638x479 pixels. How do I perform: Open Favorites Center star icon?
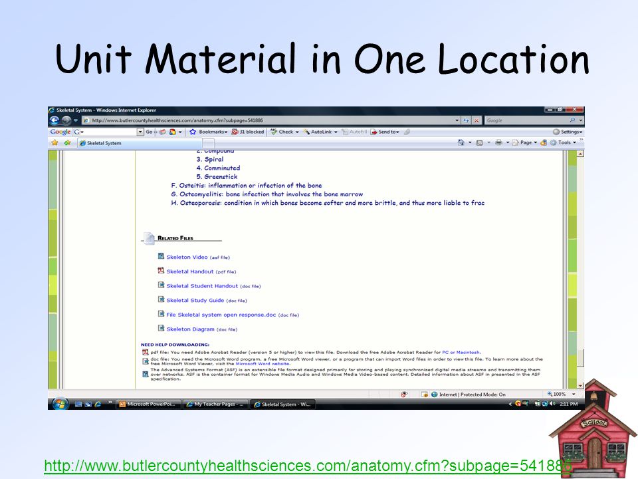[x=54, y=142]
